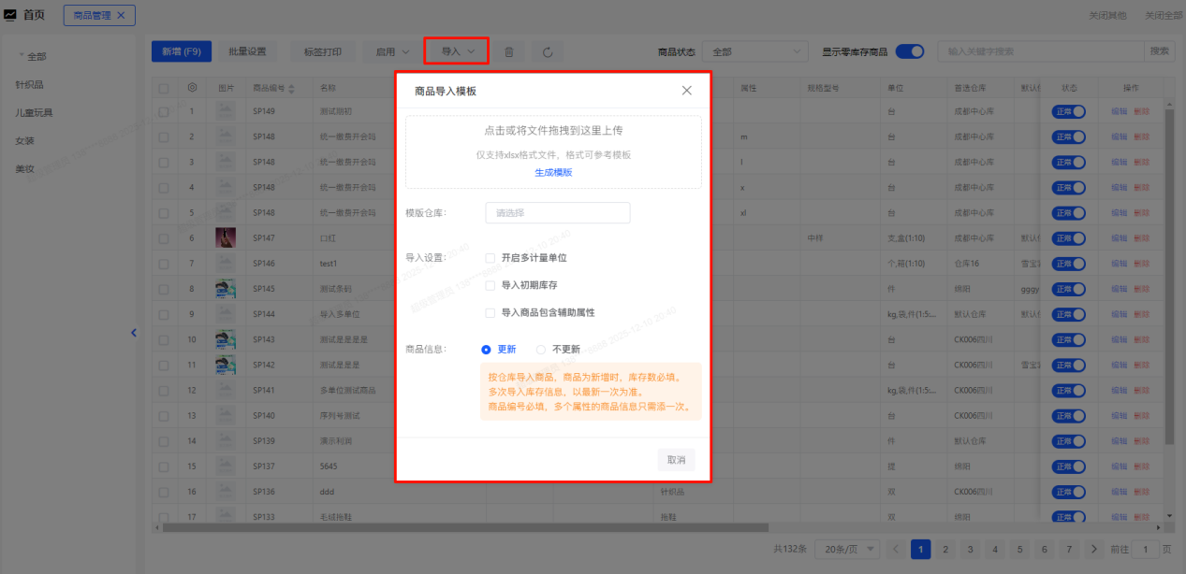The image size is (1186, 574).
Task: Open the 模版仓库 dropdown selector
Action: coord(557,213)
